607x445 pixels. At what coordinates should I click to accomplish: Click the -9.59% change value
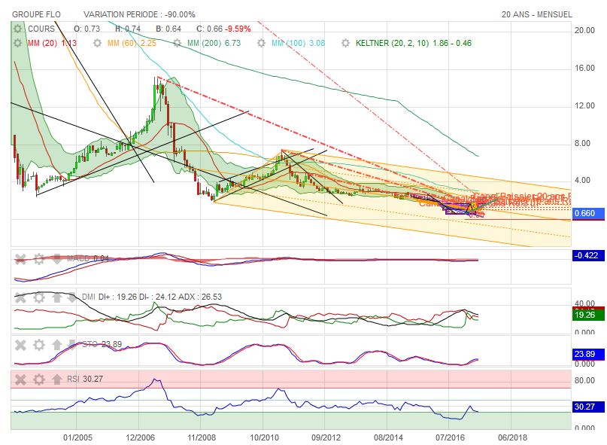click(x=238, y=29)
